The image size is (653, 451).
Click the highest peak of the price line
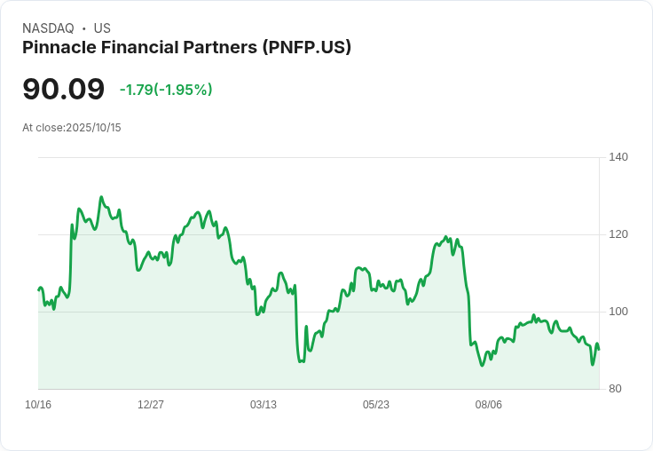click(101, 197)
